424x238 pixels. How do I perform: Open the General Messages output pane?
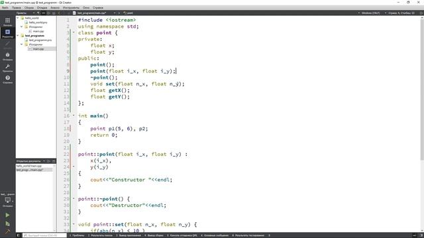click(x=215, y=235)
